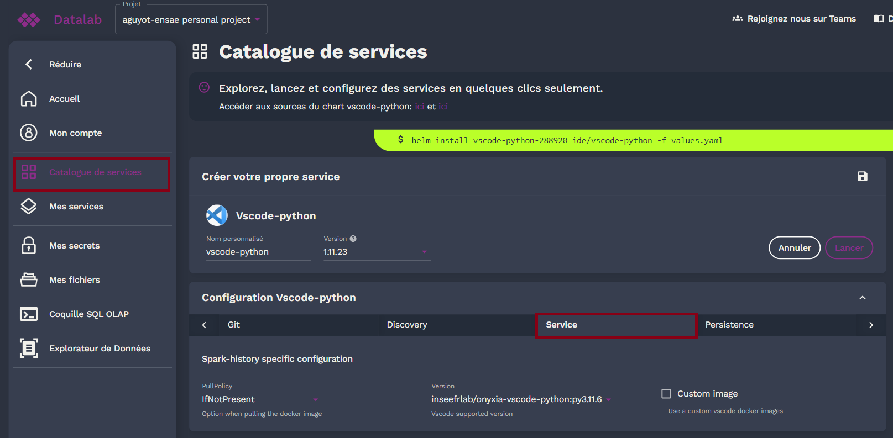Click the Annuler button
The image size is (893, 438).
pos(794,248)
